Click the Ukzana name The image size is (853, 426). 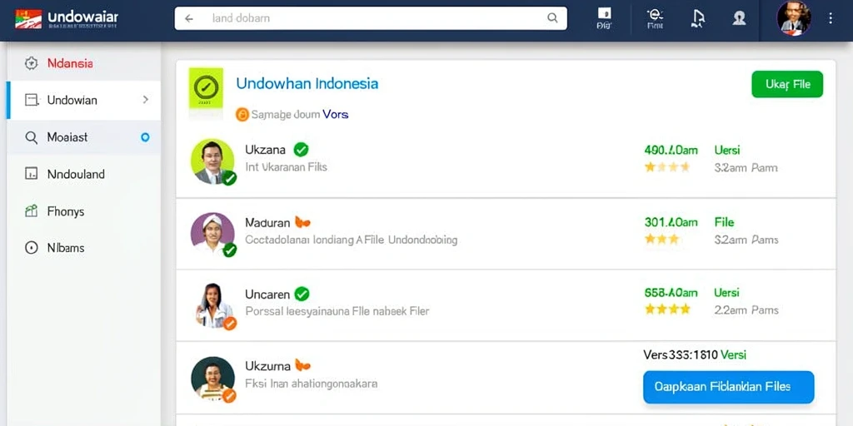point(266,150)
